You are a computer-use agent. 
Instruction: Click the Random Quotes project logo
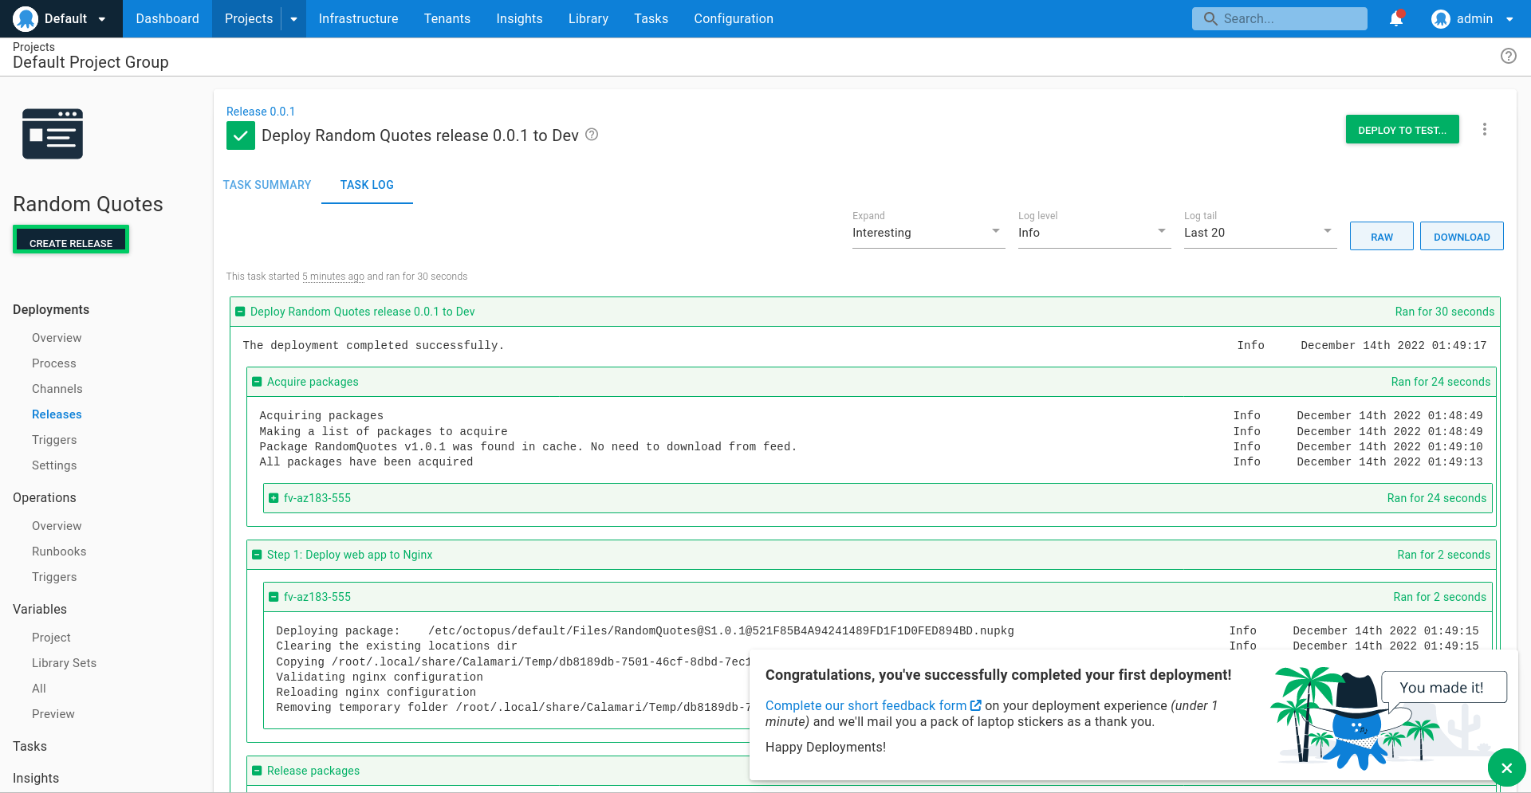pos(53,134)
